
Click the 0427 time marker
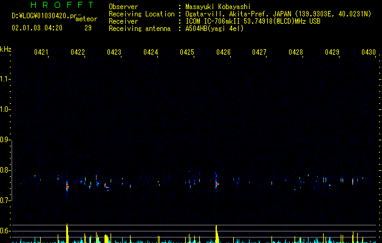(259, 52)
